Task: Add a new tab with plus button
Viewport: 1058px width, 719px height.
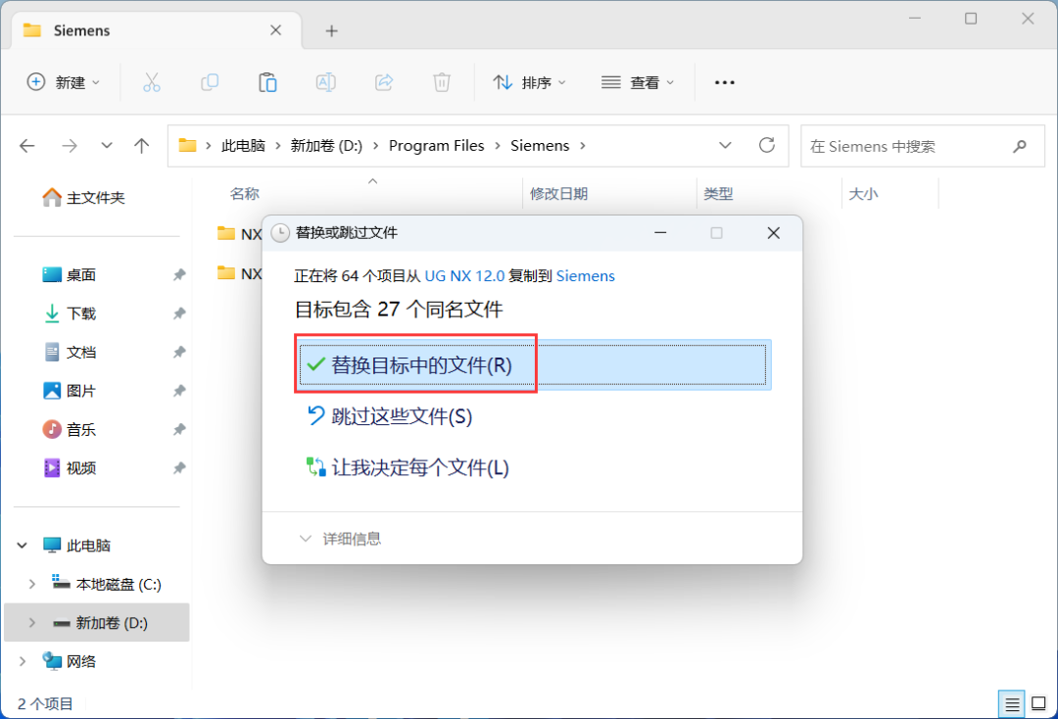Action: point(331,30)
